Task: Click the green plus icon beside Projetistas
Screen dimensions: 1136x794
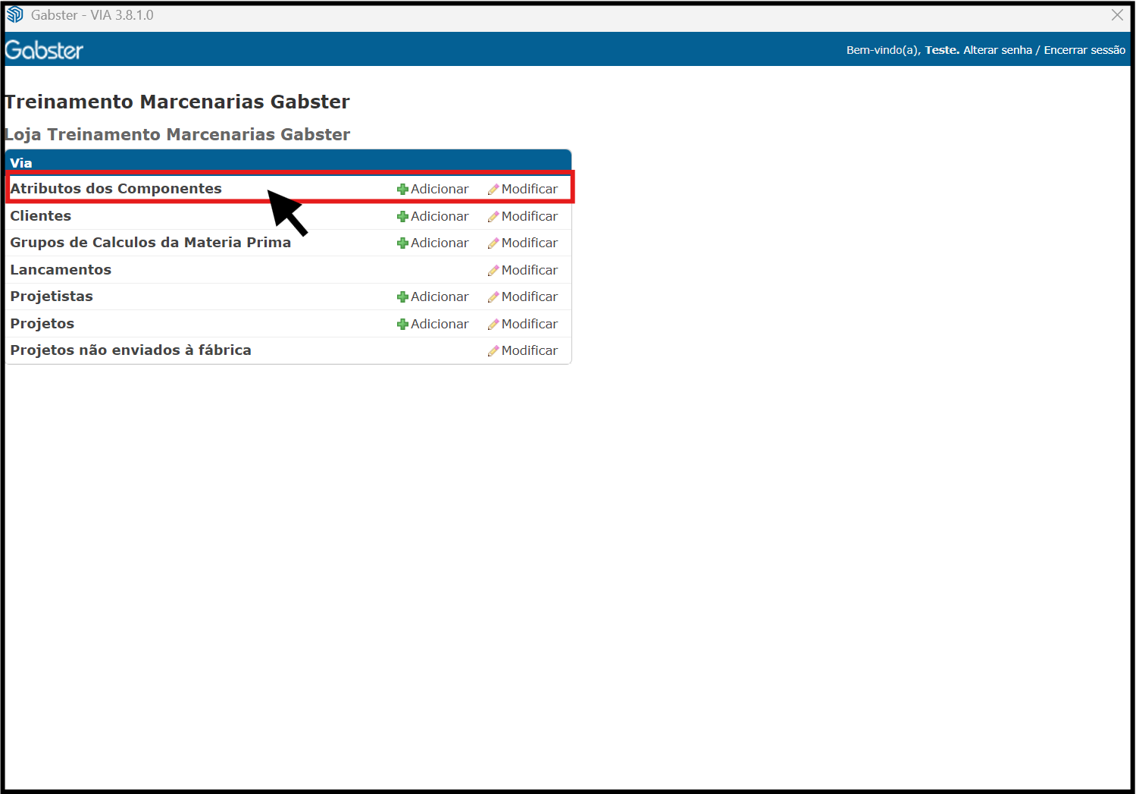Action: (x=402, y=297)
